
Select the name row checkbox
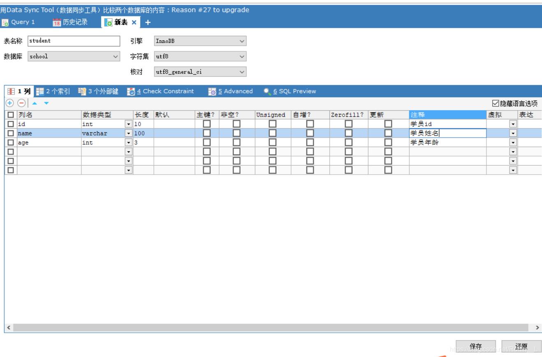point(11,133)
